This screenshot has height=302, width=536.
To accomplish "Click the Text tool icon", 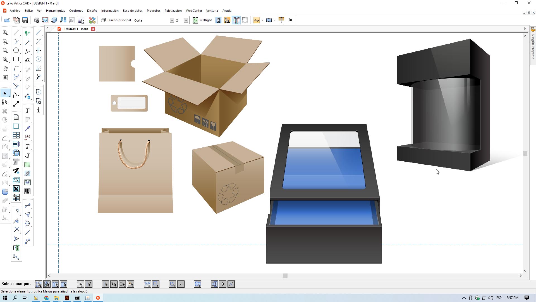I will (27, 111).
